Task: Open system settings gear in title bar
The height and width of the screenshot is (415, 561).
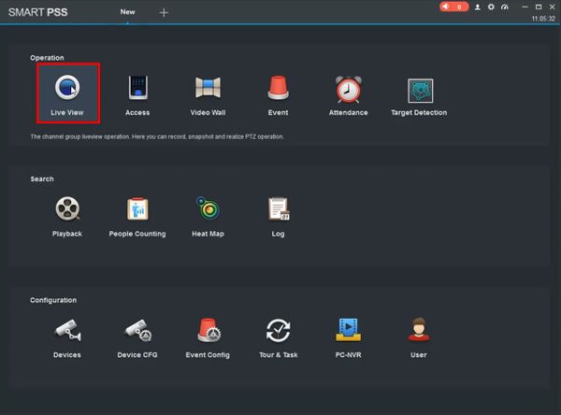Action: (491, 7)
